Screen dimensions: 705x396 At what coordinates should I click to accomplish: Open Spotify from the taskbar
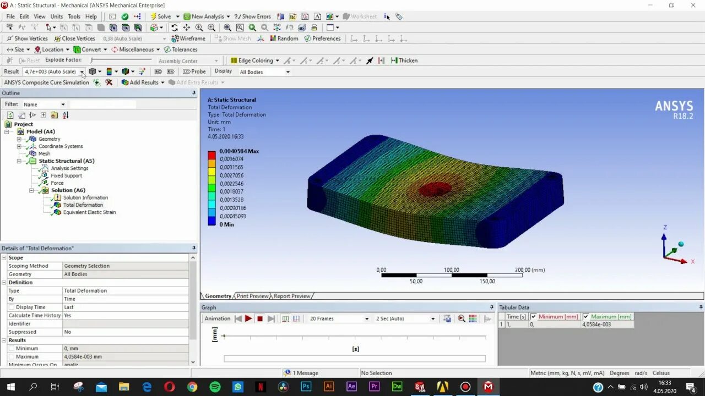click(x=215, y=387)
